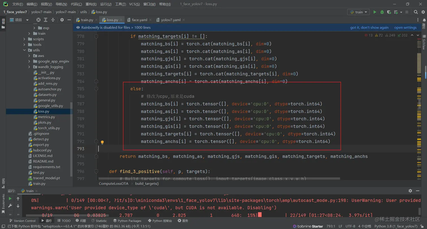The image size is (427, 229).
Task: Close the loss.py editor tab
Action: click(x=122, y=20)
